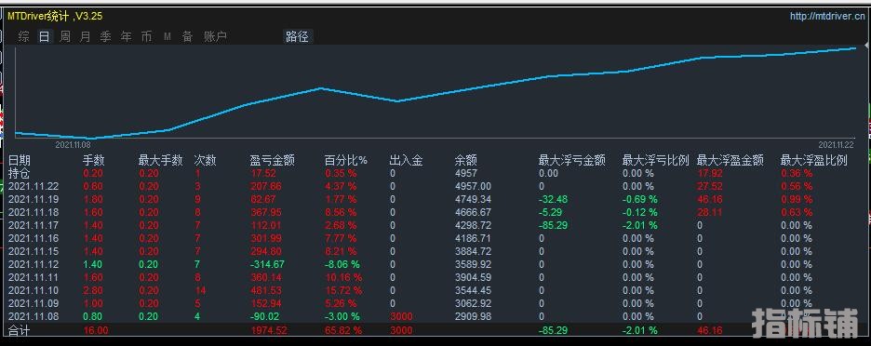Click the 2.80 lots value

pos(93,290)
